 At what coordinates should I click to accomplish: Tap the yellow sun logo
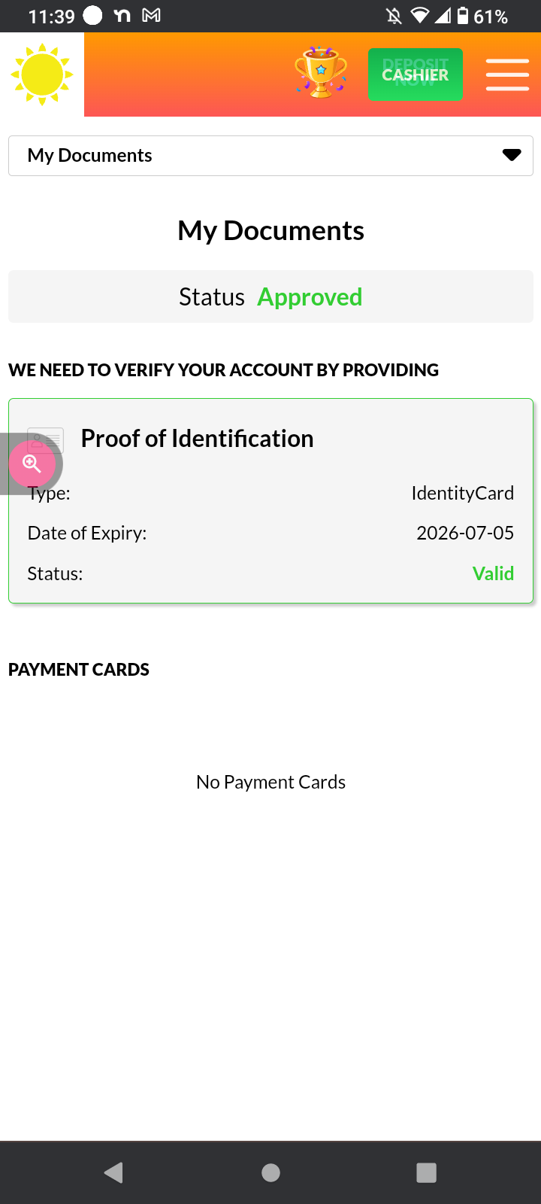(x=42, y=74)
